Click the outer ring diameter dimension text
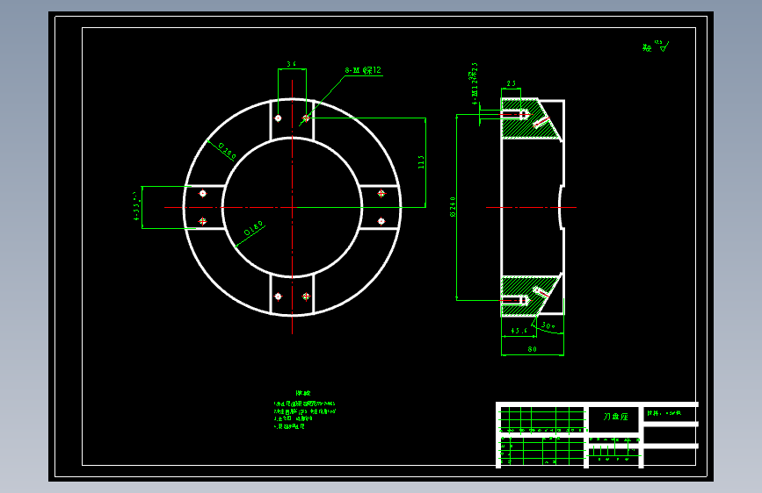 (x=227, y=152)
